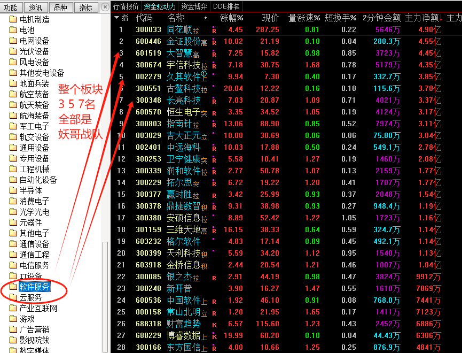Image resolution: width=462 pixels, height=353 pixels.
Task: Click the 航天装备 folder icon
Action: pos(13,105)
